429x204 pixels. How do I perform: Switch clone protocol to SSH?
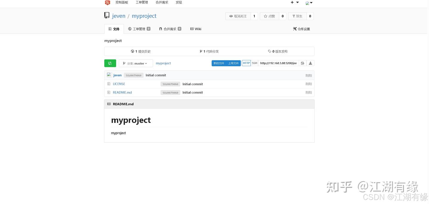(254, 63)
